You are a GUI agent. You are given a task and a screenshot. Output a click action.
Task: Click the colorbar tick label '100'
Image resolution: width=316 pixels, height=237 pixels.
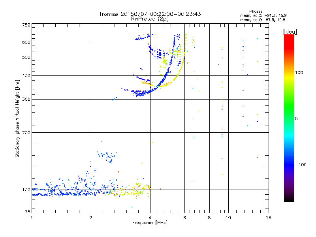point(299,73)
